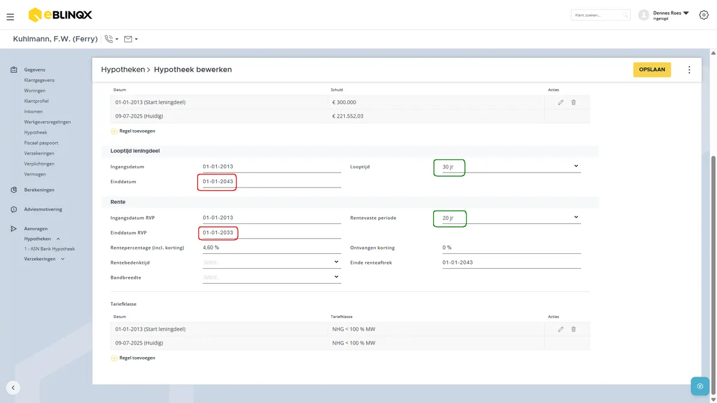Open the phone contact options for Kuhlmann
Image resolution: width=717 pixels, height=403 pixels.
[x=111, y=39]
